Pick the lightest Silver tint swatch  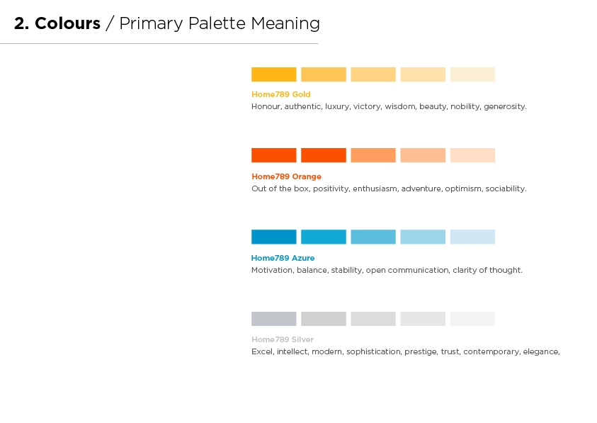(472, 319)
